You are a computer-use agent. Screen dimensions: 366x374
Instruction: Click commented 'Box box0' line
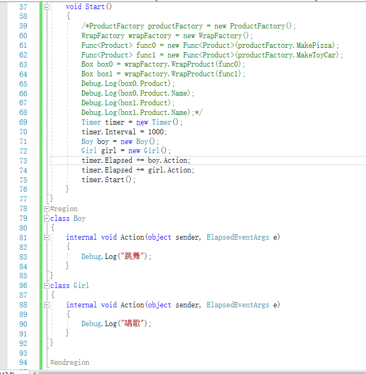pyautogui.click(x=163, y=64)
